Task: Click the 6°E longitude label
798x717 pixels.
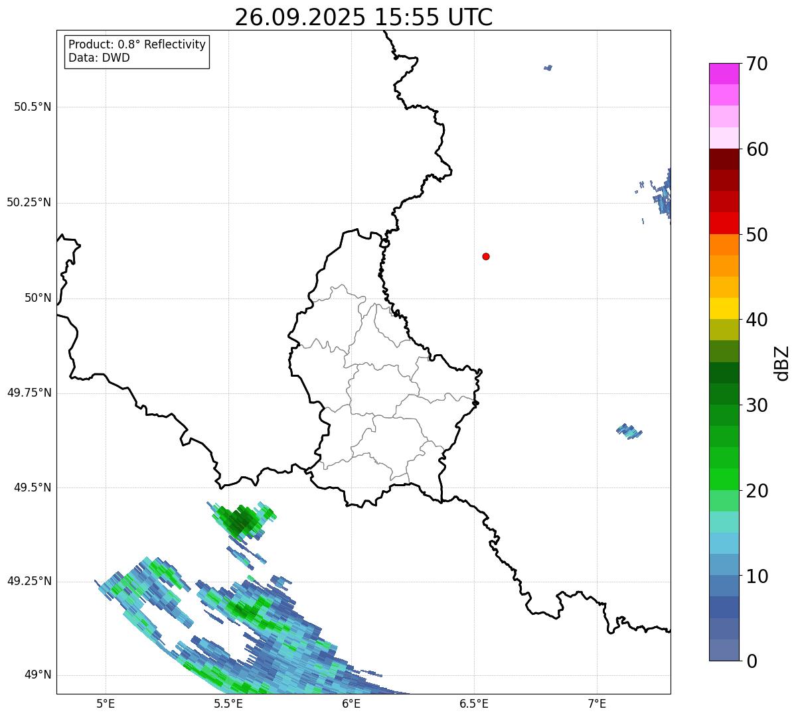Action: (x=351, y=703)
